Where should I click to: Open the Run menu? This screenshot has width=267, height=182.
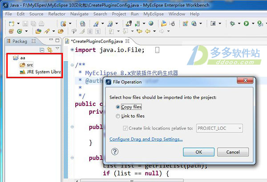click(x=134, y=14)
